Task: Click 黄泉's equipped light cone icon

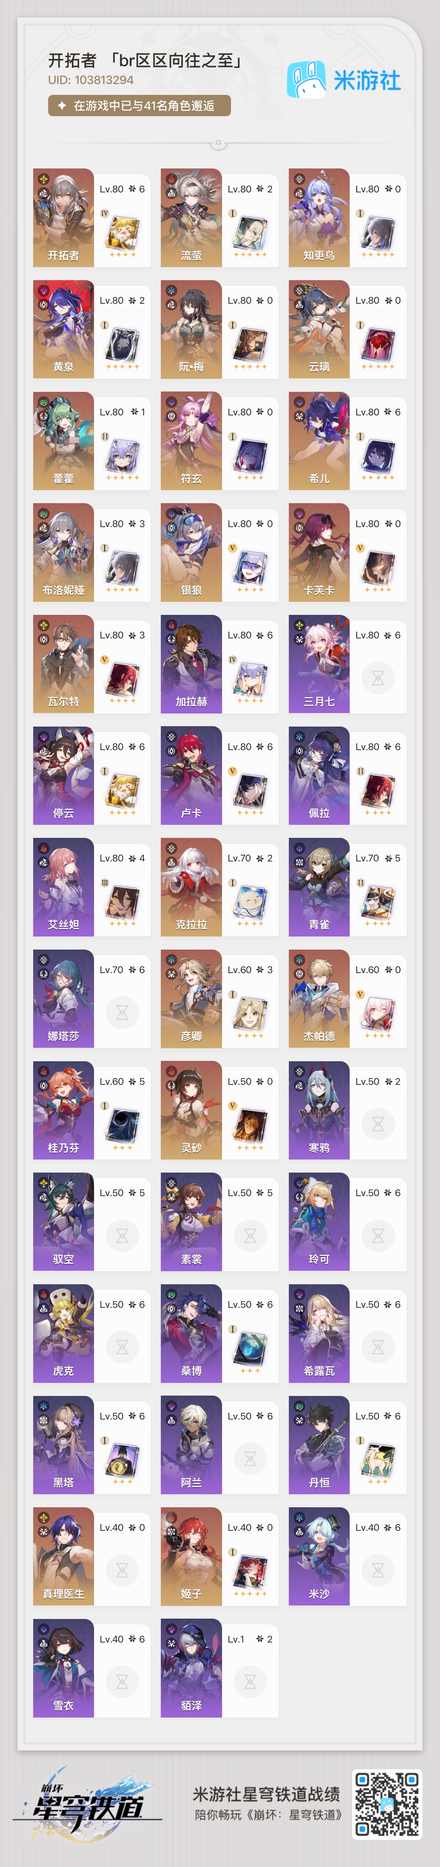Action: (122, 345)
